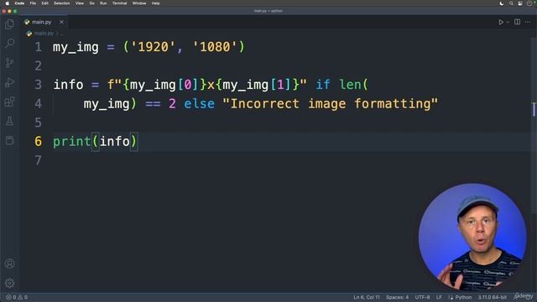This screenshot has width=537, height=302.
Task: Click the vertical scrollbar marker
Action: coord(534,110)
